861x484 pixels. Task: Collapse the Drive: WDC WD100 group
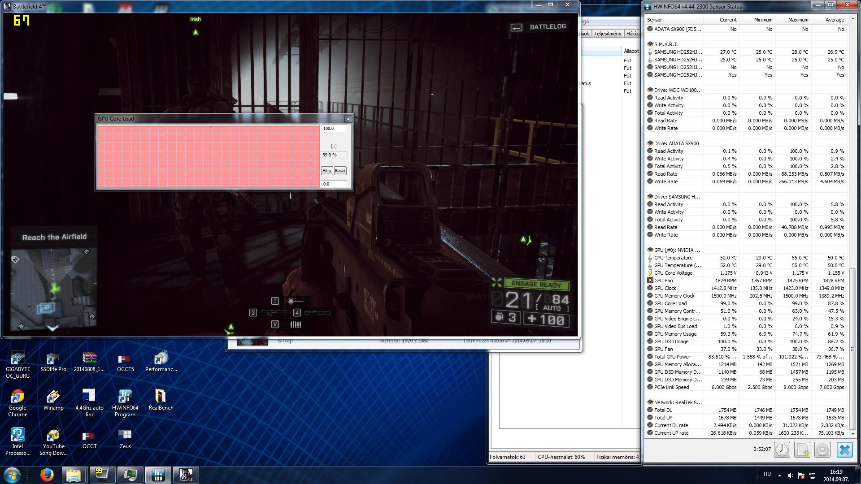pyautogui.click(x=650, y=90)
